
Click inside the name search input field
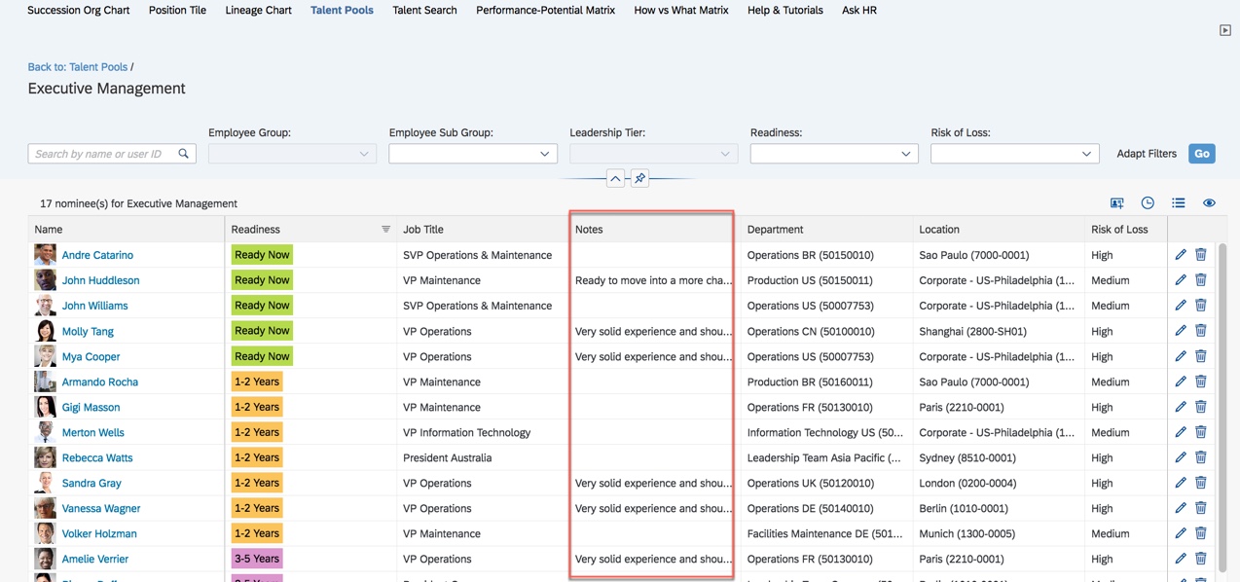click(x=97, y=153)
